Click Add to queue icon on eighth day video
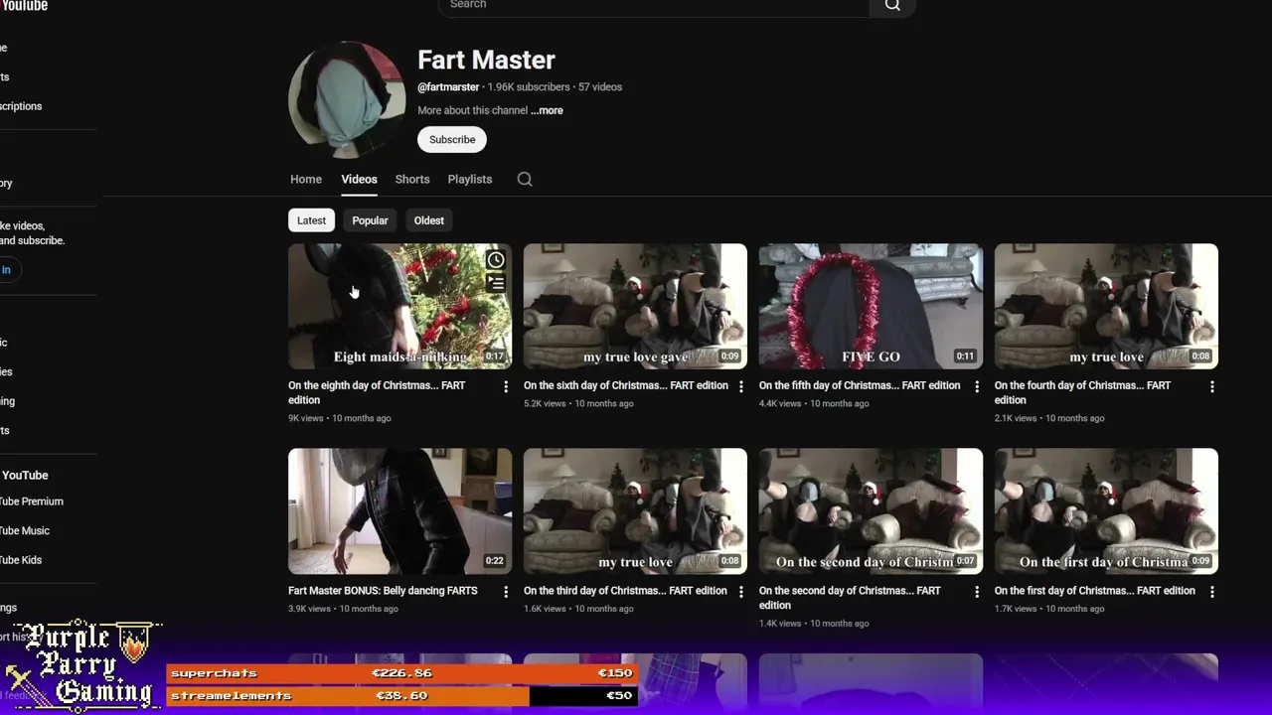1272x715 pixels. click(495, 283)
